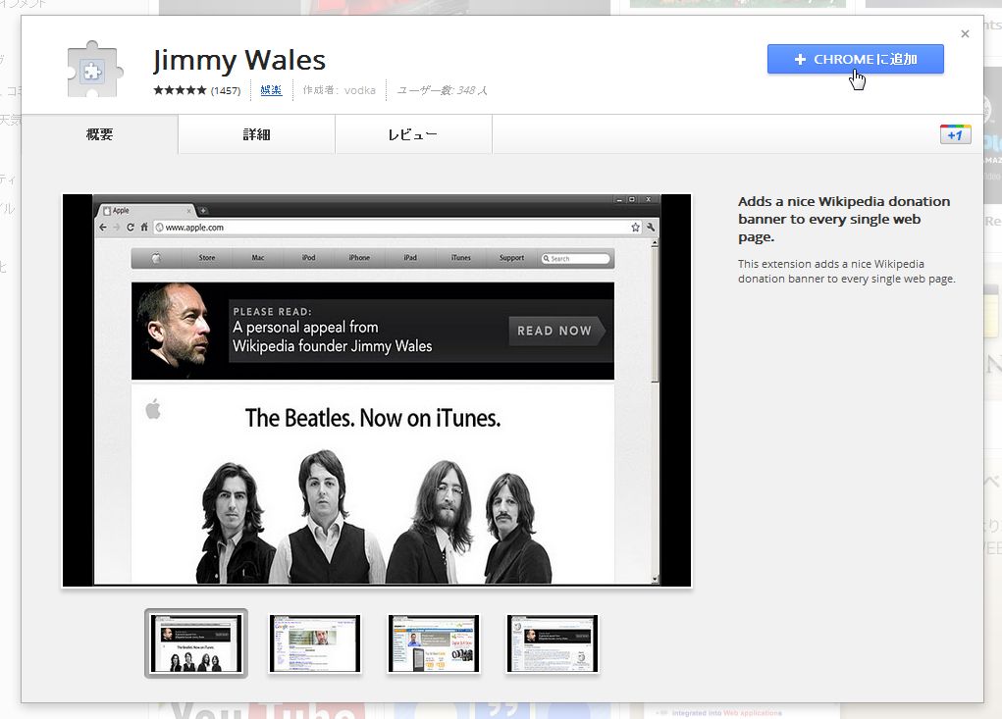The height and width of the screenshot is (719, 1002).
Task: Open the レビュー reviews tab
Action: coord(413,134)
